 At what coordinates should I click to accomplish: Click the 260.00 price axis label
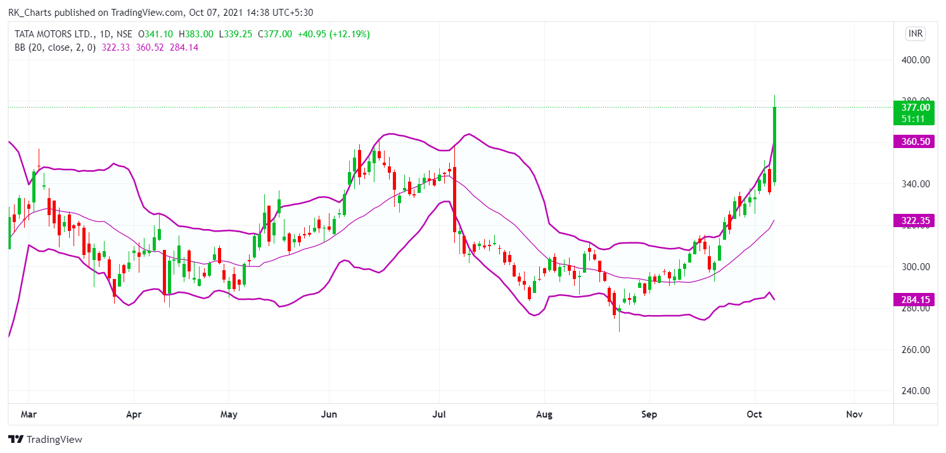(916, 350)
